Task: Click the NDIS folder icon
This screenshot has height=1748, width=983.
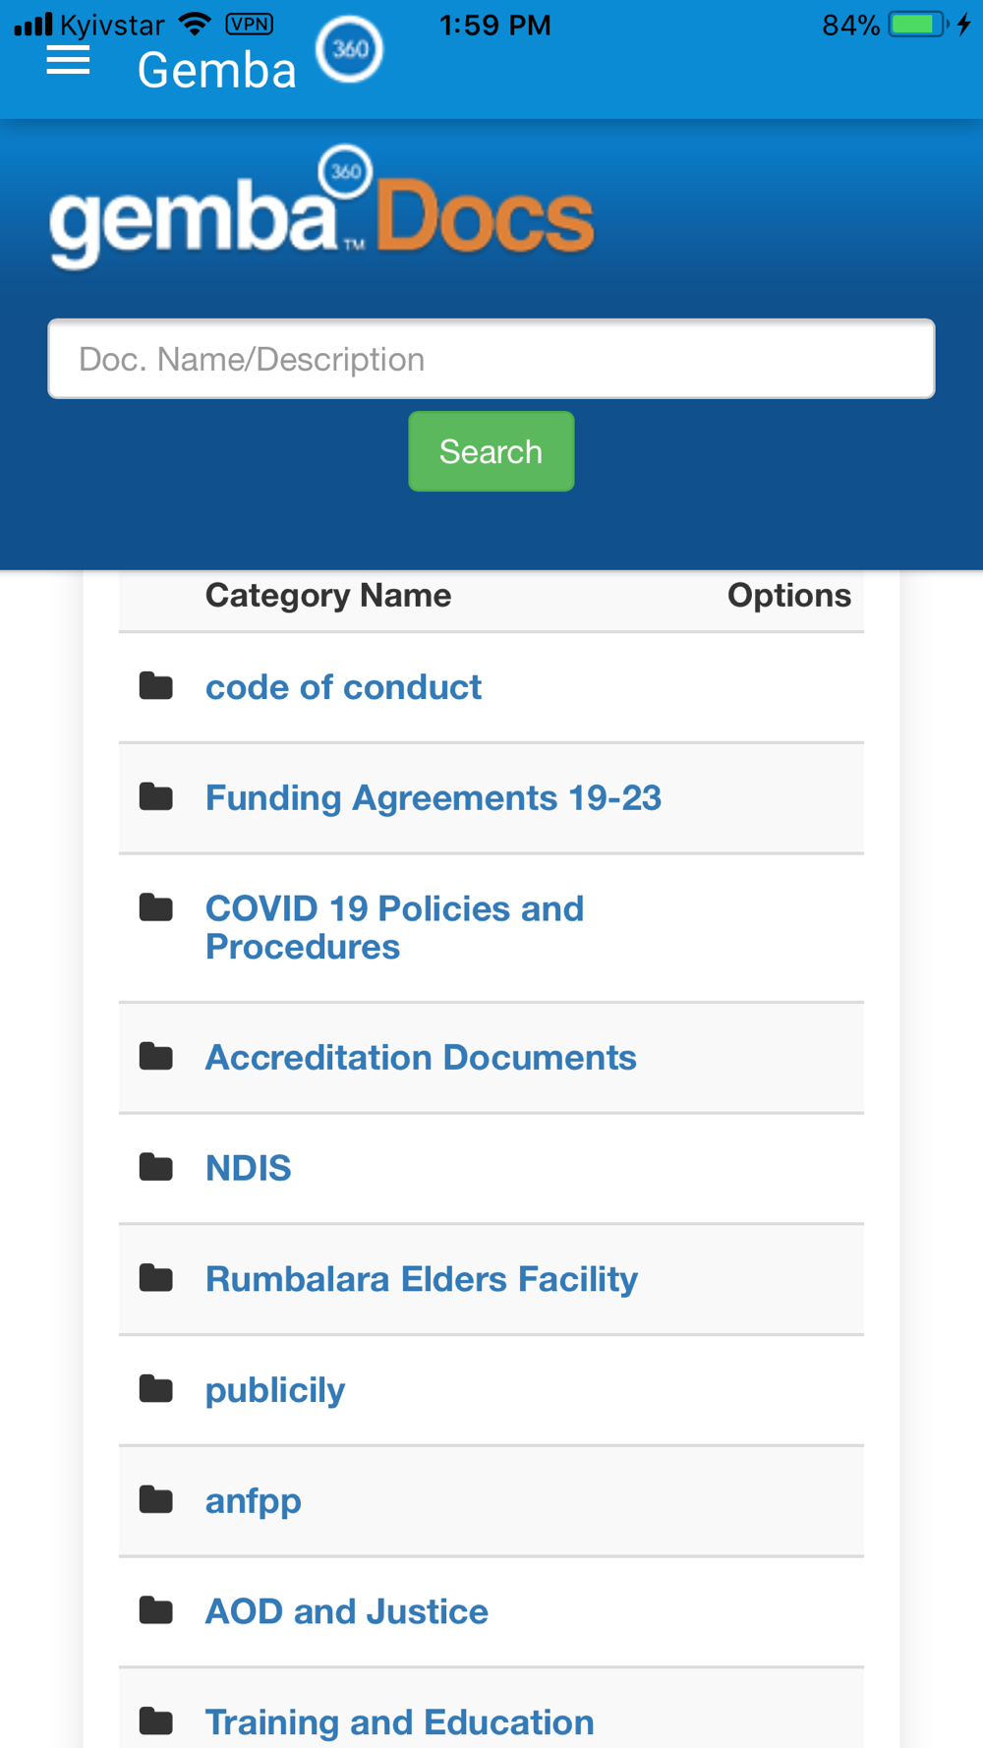Action: point(156,1168)
